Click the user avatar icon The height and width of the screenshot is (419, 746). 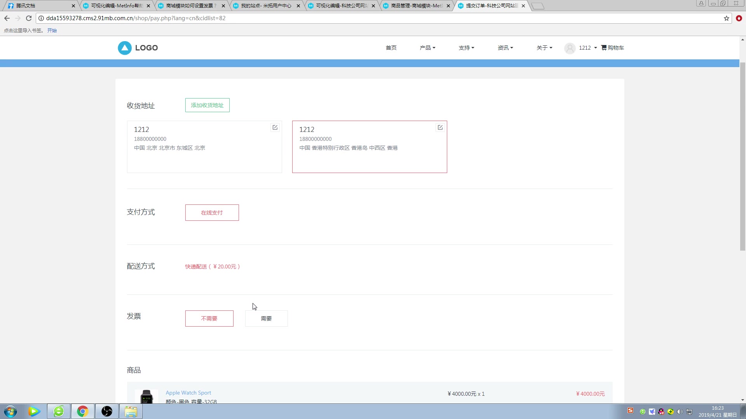[570, 48]
